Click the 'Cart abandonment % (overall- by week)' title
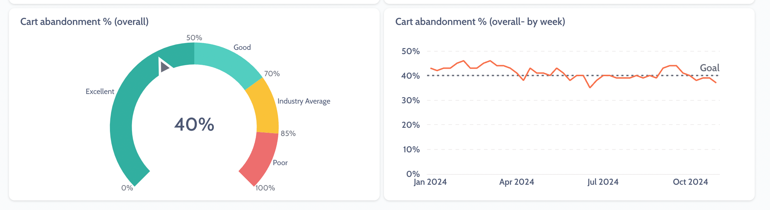This screenshot has width=770, height=210. coord(480,22)
